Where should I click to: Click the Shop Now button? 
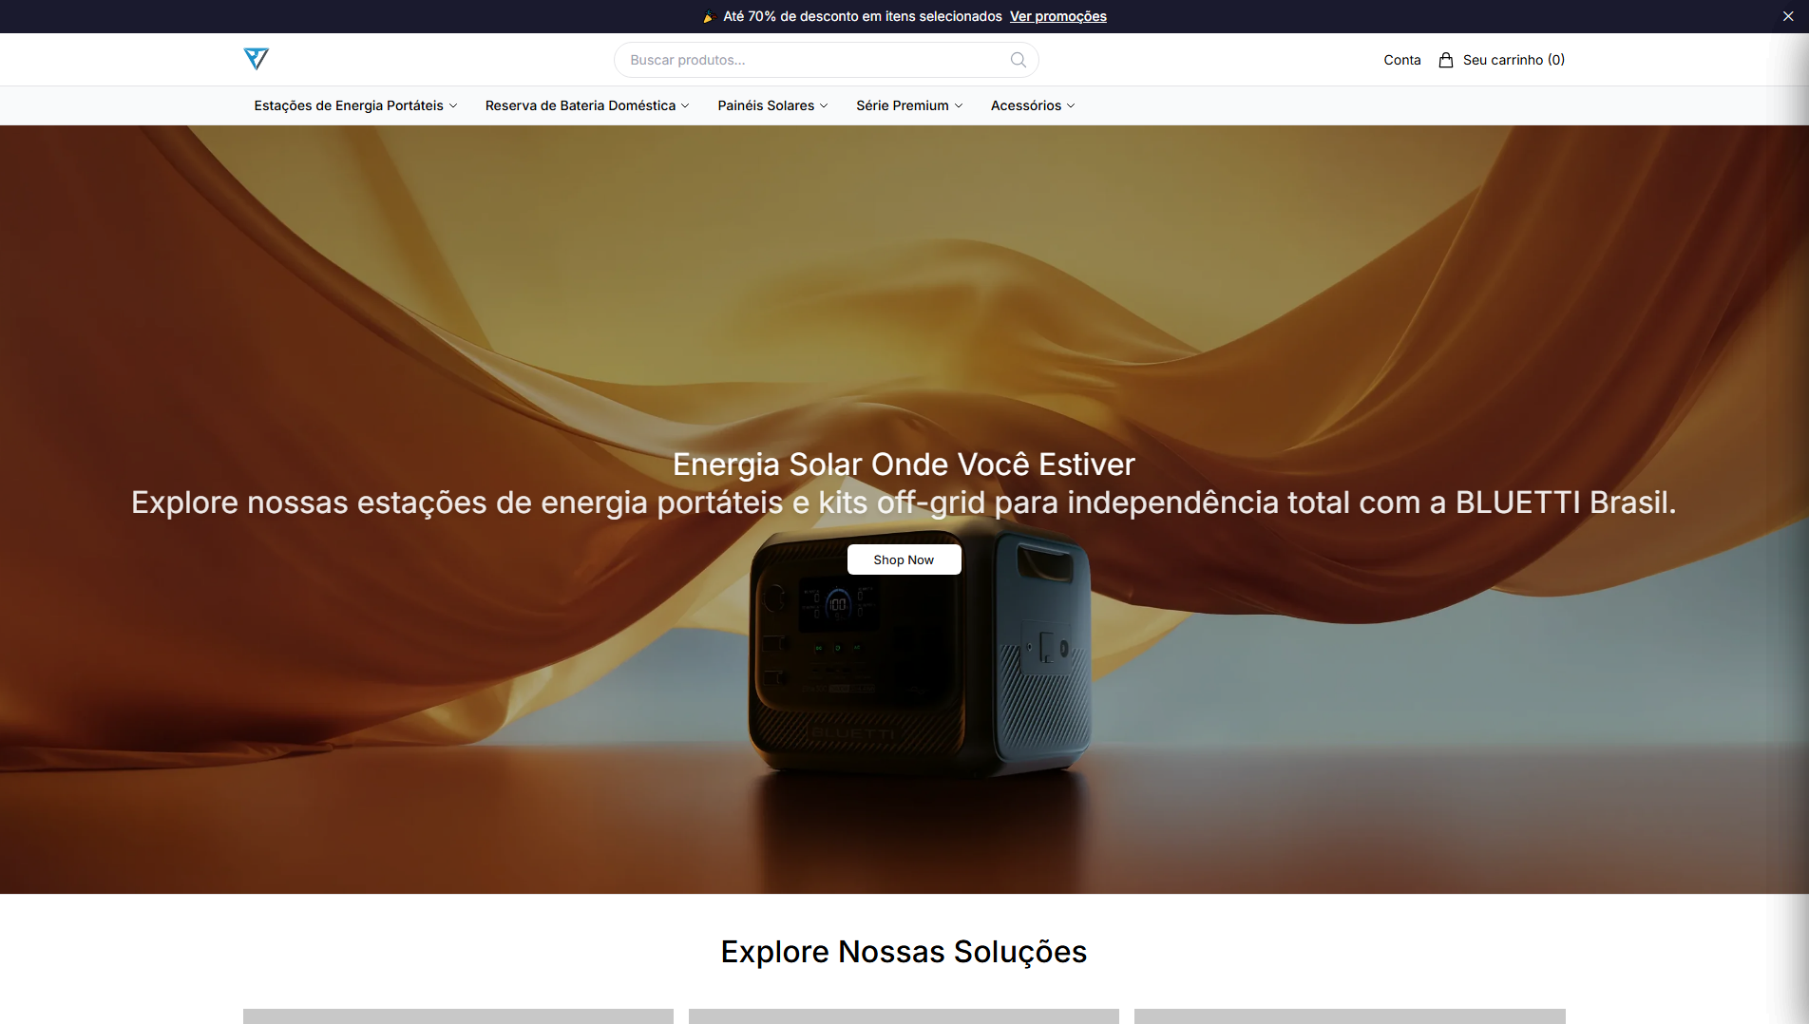904,559
